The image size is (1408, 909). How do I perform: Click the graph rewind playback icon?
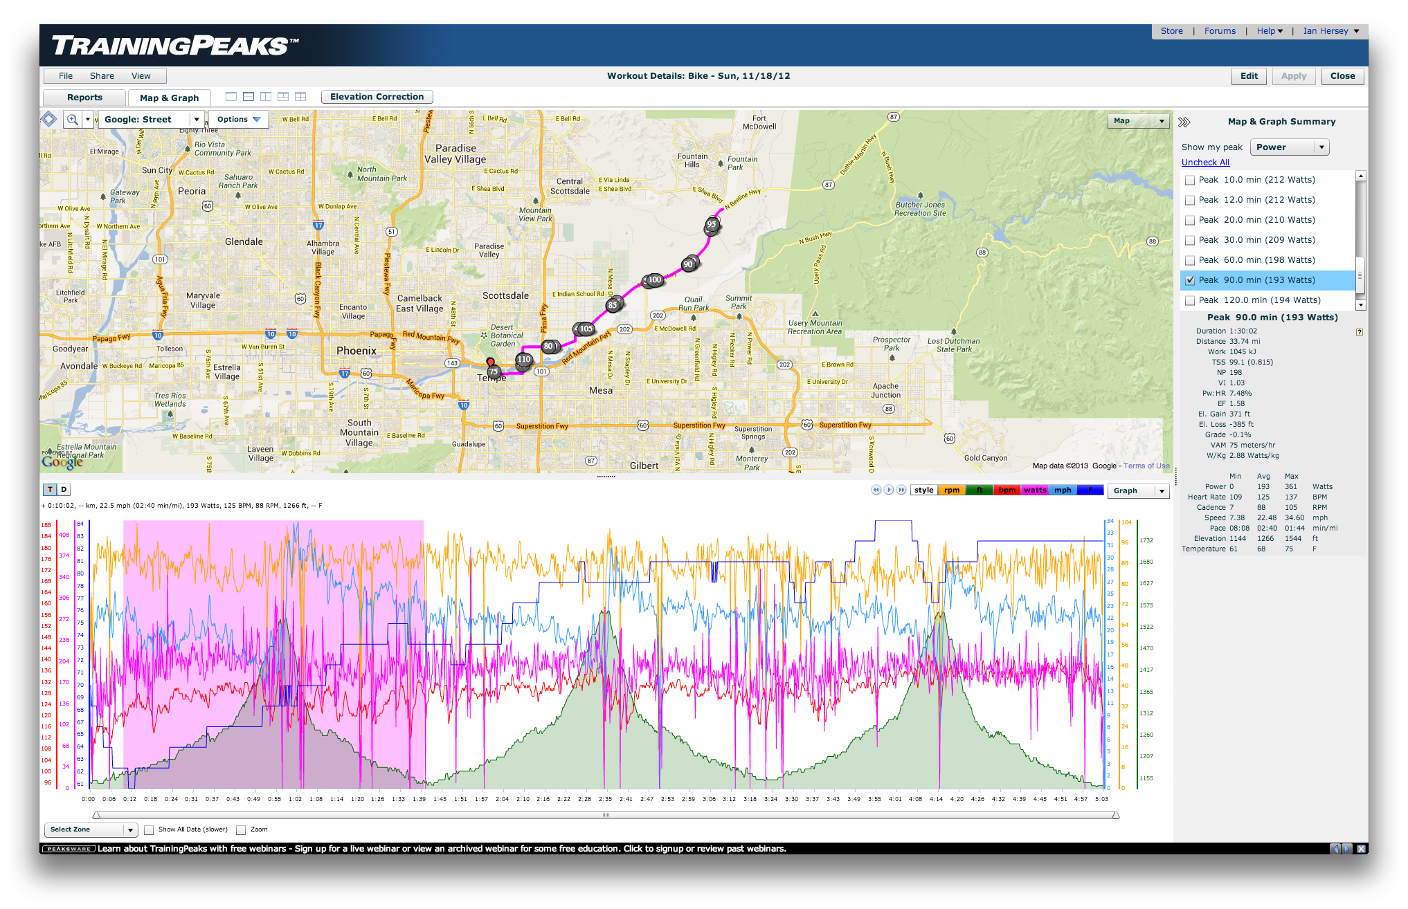pyautogui.click(x=876, y=490)
